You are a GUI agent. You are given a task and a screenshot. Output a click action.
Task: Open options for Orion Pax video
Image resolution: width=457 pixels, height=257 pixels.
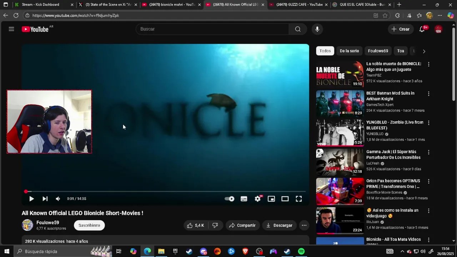pyautogui.click(x=428, y=181)
